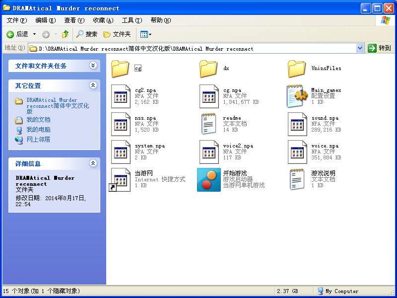Select the readme text document icon
This screenshot has width=397, height=298.
pyautogui.click(x=208, y=124)
